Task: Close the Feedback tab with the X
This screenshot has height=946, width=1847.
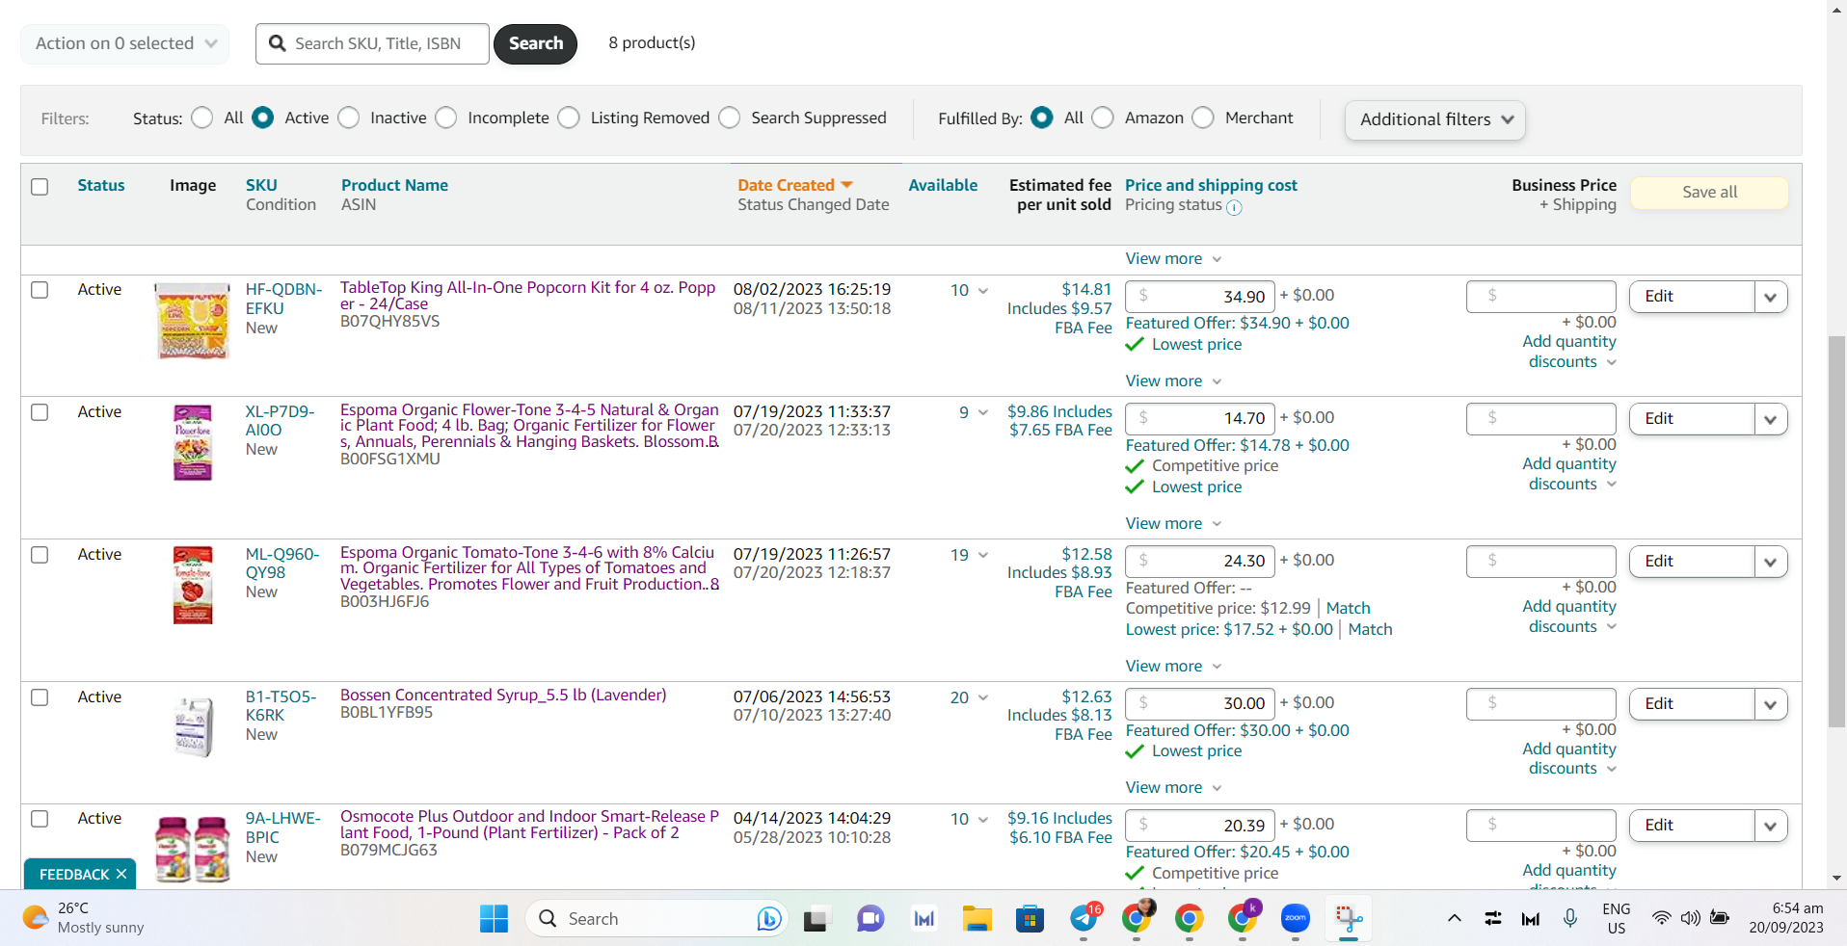Action: 121,874
